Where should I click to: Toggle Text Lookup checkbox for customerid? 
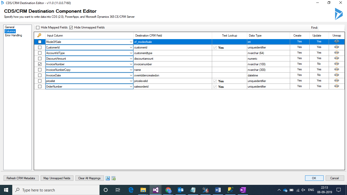[215, 47]
